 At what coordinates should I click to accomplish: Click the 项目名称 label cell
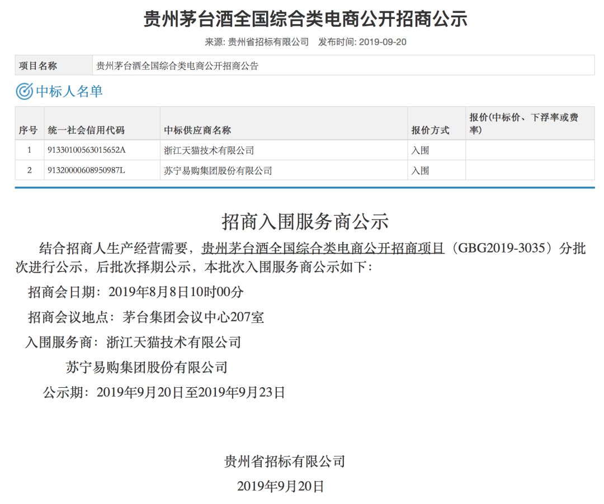tap(54, 65)
